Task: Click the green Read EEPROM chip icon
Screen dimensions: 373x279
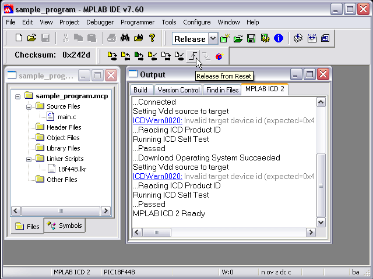Action: coord(139,56)
